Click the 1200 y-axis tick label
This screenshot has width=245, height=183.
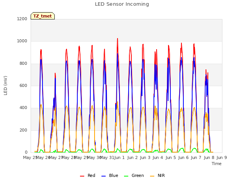22,19
